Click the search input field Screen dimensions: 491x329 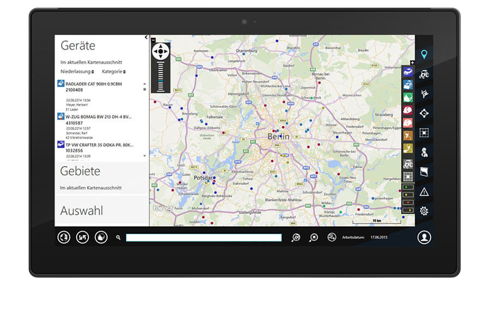click(203, 237)
